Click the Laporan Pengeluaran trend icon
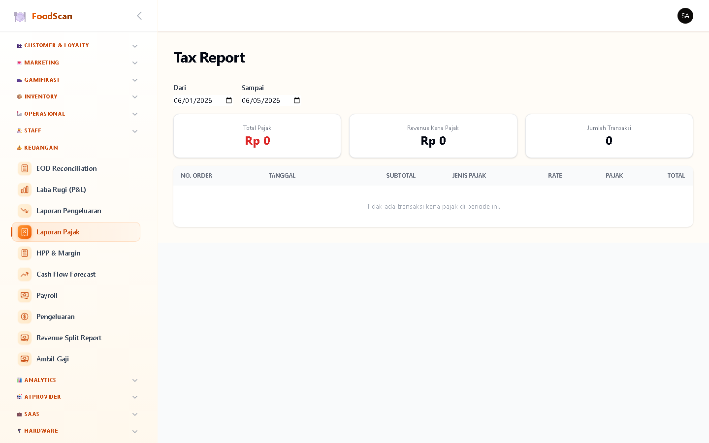Viewport: 709px width, 443px height. 25,211
